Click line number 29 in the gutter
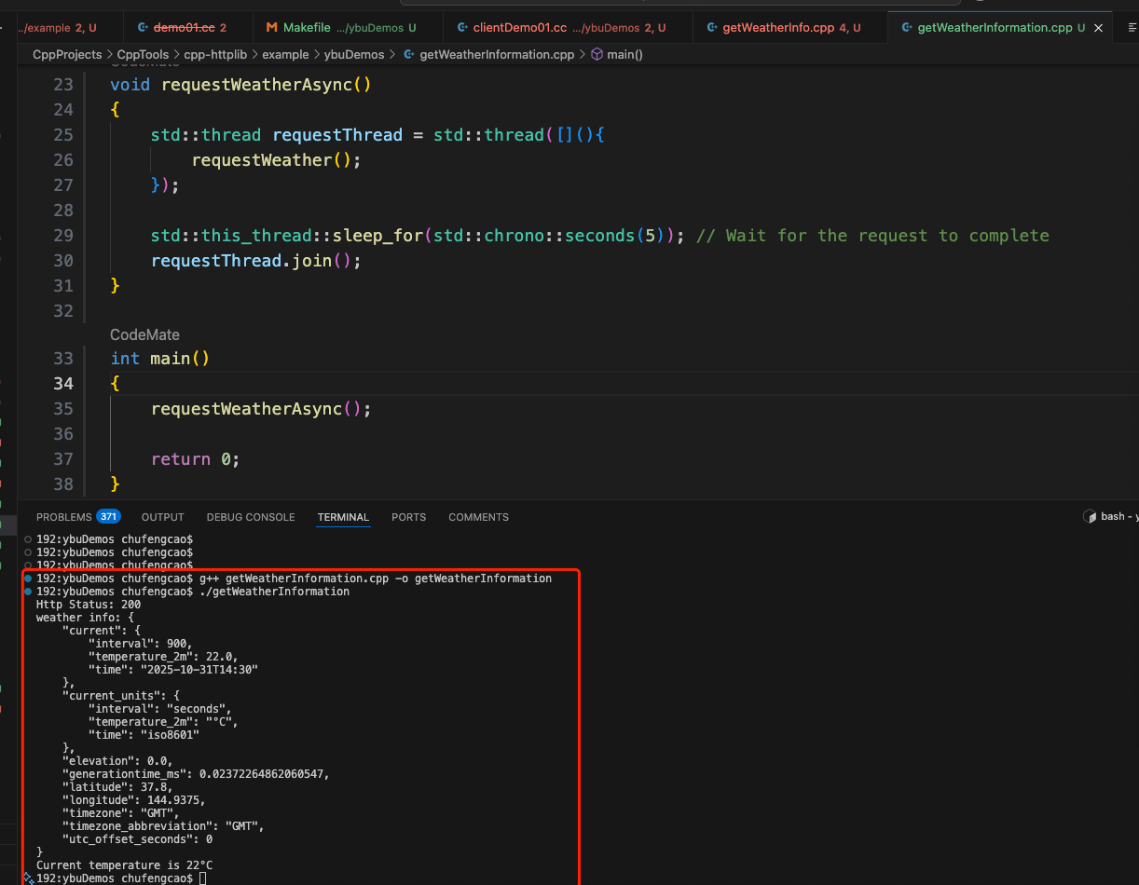 click(62, 236)
